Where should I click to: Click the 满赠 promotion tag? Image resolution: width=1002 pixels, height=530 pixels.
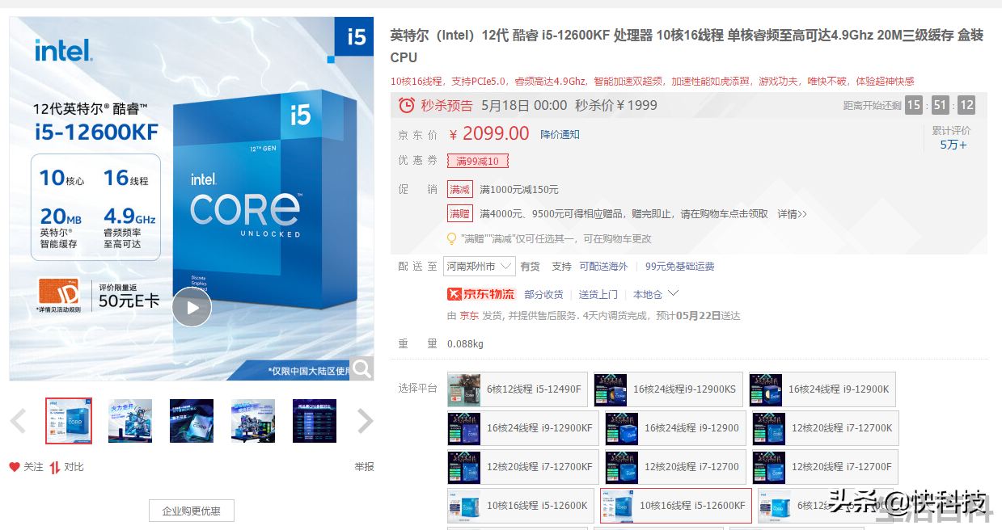point(460,214)
